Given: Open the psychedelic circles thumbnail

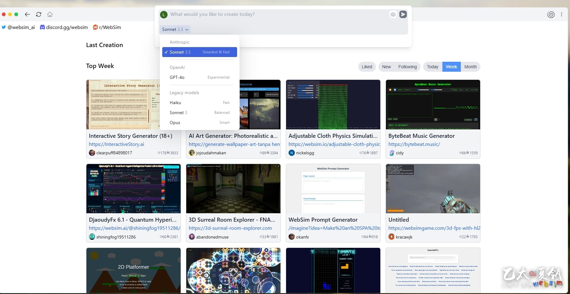Looking at the screenshot, I should (233, 270).
